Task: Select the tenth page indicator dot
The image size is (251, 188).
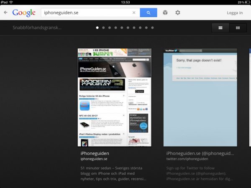Action: [x=152, y=28]
